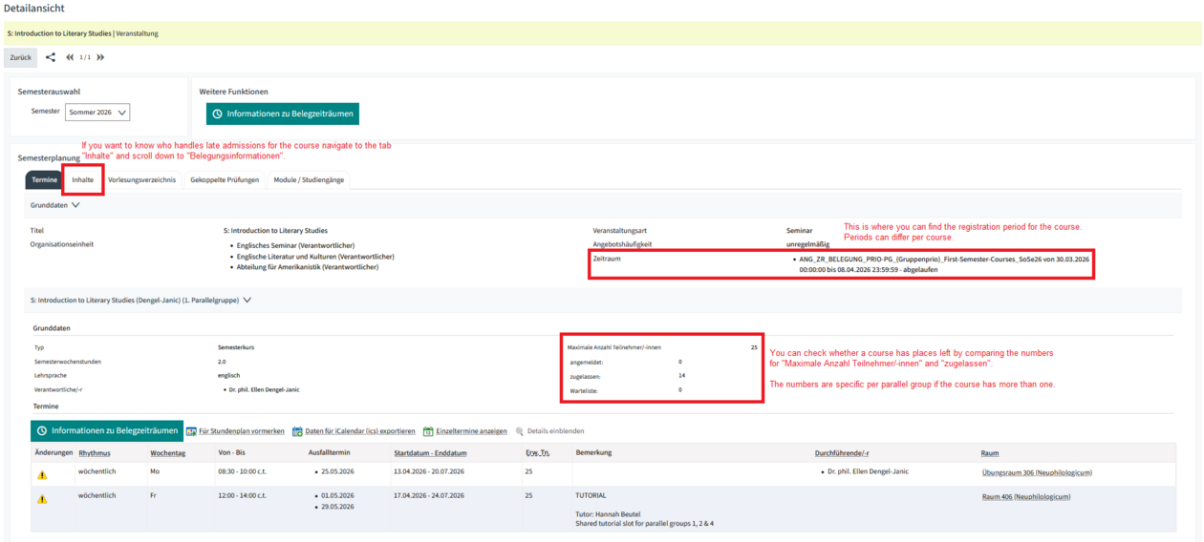The width and height of the screenshot is (1204, 542).
Task: Open the Vorlesungsverzeichnis tab
Action: point(142,179)
